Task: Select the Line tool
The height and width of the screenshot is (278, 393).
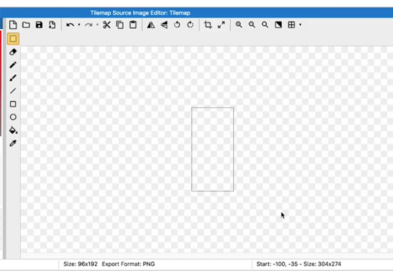Action: pos(13,91)
